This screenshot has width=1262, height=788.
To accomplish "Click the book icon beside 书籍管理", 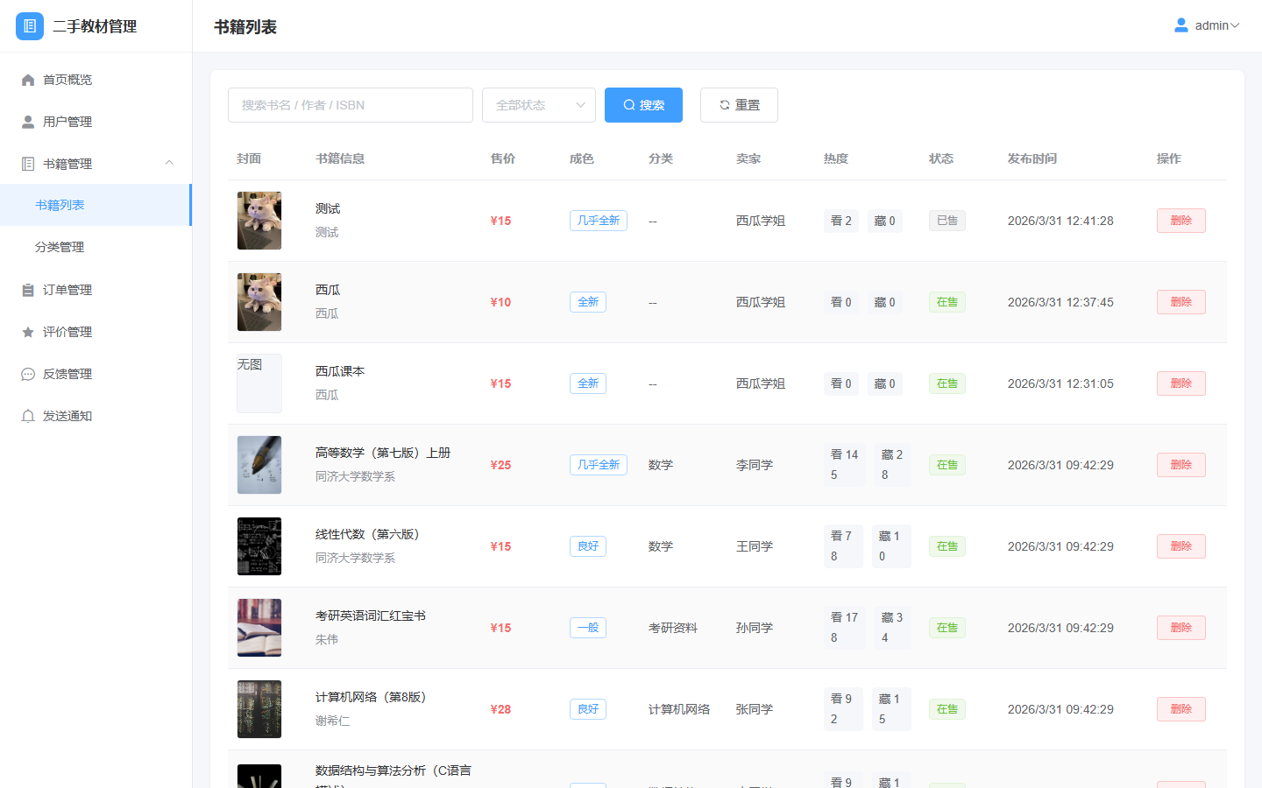I will (x=28, y=164).
